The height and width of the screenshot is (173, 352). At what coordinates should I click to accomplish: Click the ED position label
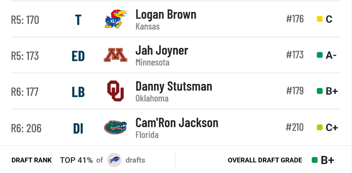(x=78, y=56)
